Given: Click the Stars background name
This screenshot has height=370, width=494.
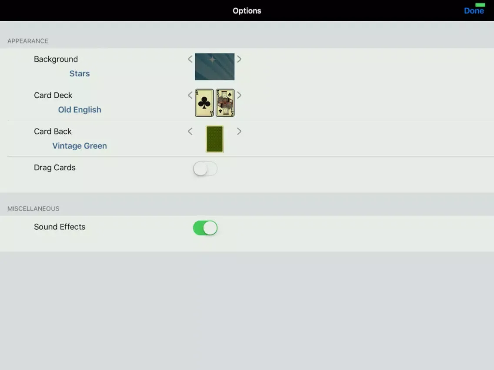Looking at the screenshot, I should [x=80, y=74].
